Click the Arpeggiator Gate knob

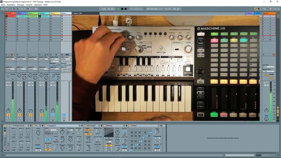pos(62,140)
